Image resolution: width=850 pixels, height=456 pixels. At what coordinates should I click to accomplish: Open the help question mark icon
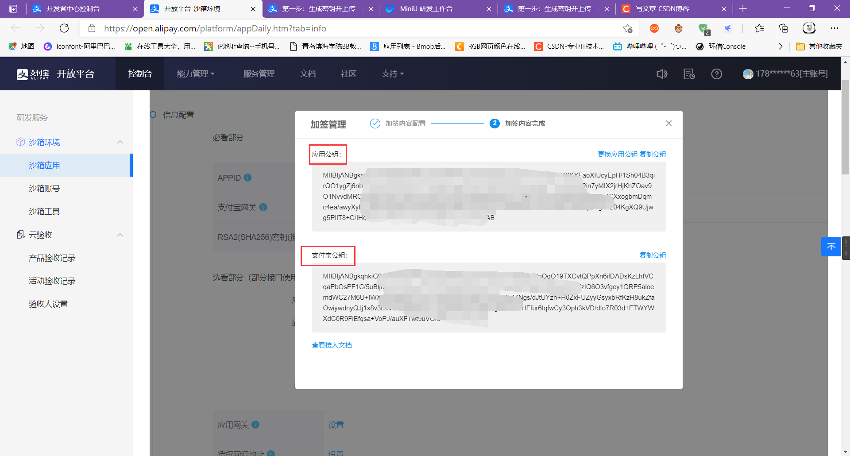point(716,74)
